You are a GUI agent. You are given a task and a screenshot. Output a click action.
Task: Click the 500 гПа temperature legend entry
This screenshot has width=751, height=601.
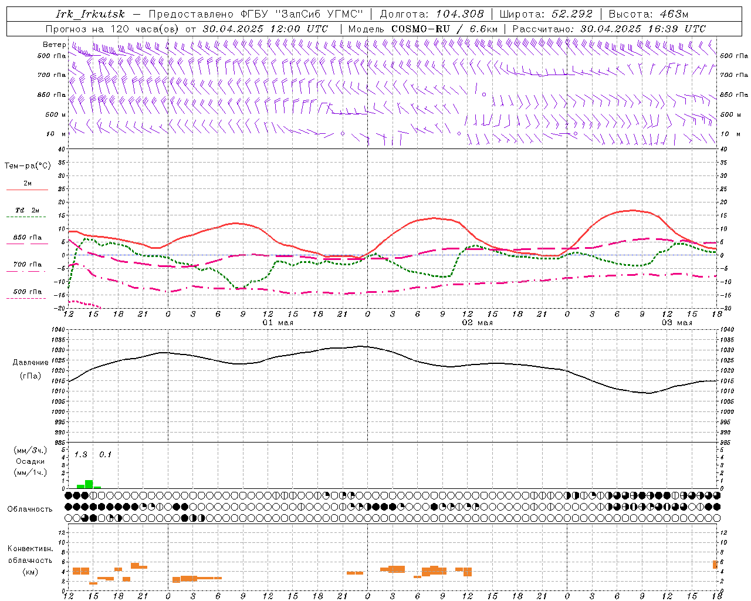click(x=28, y=292)
